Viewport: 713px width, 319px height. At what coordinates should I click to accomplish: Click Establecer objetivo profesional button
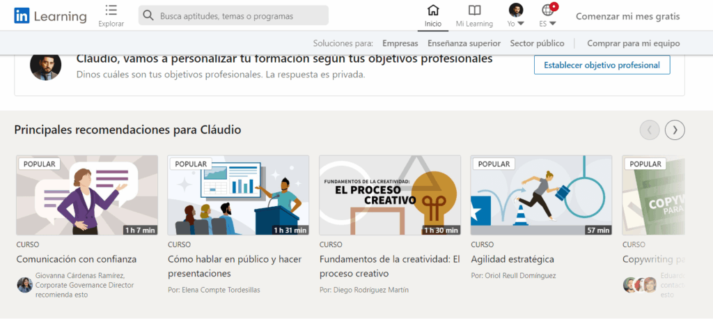tap(602, 65)
